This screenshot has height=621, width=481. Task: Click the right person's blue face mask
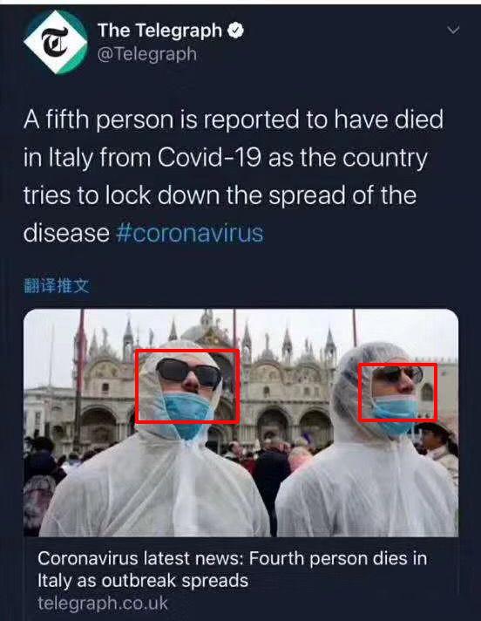(x=396, y=414)
